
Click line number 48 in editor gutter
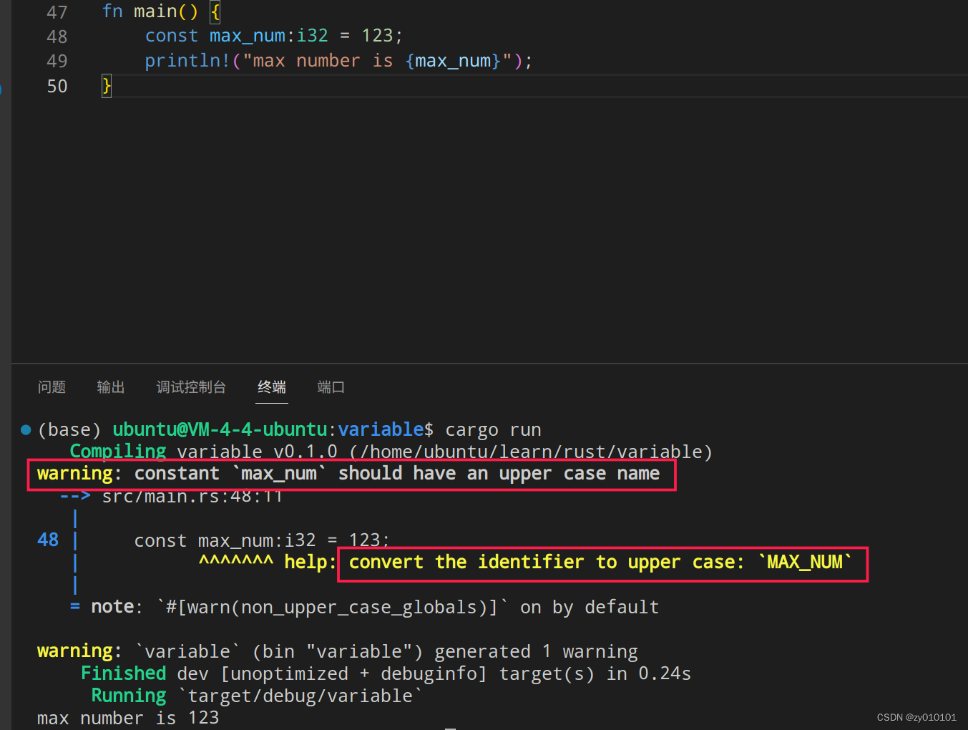pos(57,36)
